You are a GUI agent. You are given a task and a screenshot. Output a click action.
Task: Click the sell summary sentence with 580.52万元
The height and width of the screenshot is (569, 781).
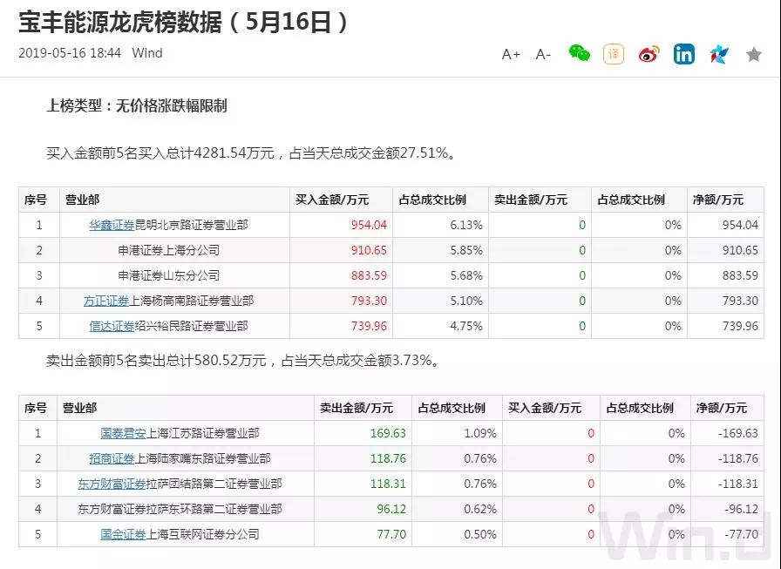point(243,360)
